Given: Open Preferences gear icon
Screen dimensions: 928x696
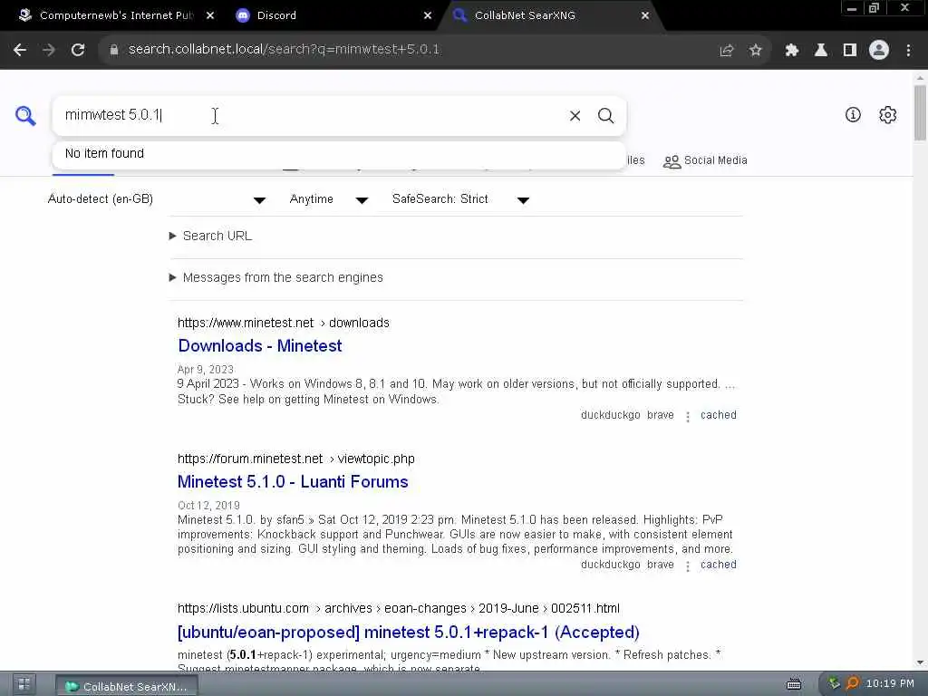Looking at the screenshot, I should click(x=888, y=115).
